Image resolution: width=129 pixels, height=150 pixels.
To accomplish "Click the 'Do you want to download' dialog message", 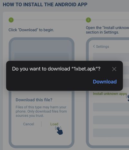I will coord(56,69).
